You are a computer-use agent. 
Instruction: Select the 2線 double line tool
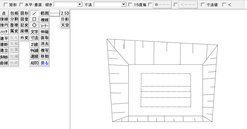pos(34,45)
